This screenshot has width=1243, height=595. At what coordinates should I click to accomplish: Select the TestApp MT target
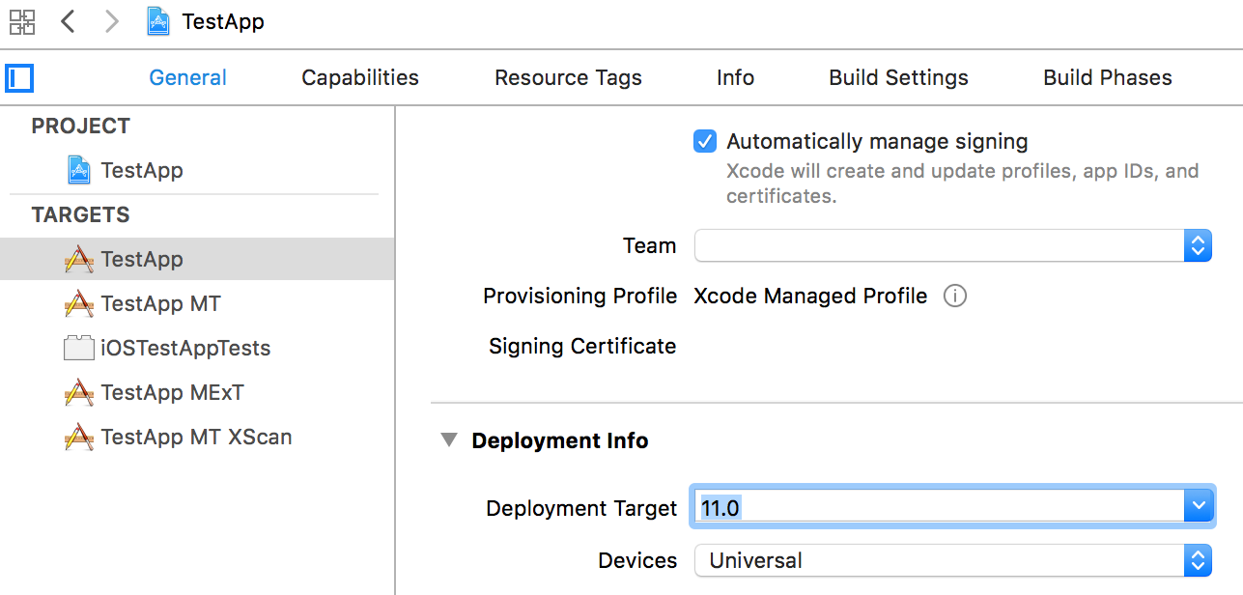(160, 304)
